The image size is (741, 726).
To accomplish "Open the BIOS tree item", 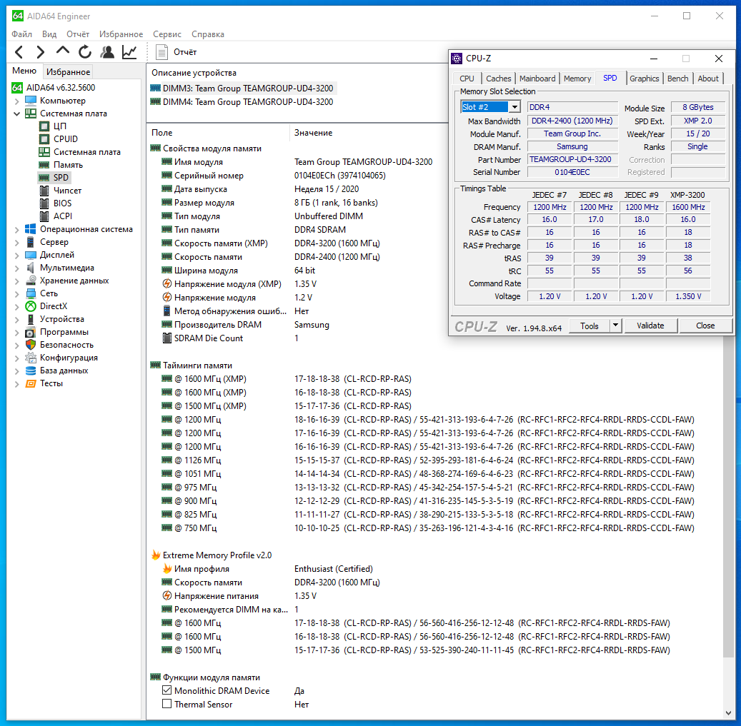I will point(62,203).
